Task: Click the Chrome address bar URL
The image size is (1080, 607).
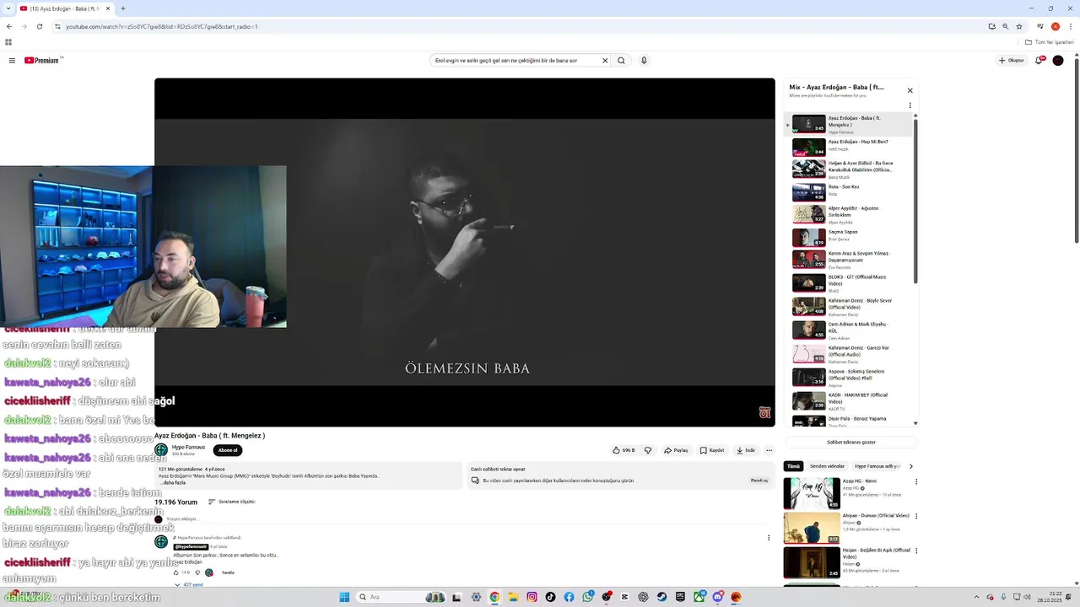Action: pyautogui.click(x=162, y=26)
